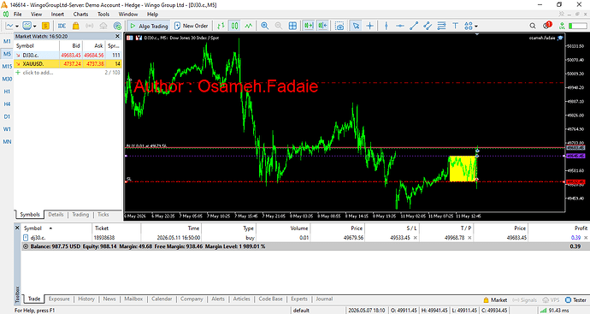Screen dimensions: 590x314
Task: Expand the profiles dropdown arrow
Action: point(34,26)
